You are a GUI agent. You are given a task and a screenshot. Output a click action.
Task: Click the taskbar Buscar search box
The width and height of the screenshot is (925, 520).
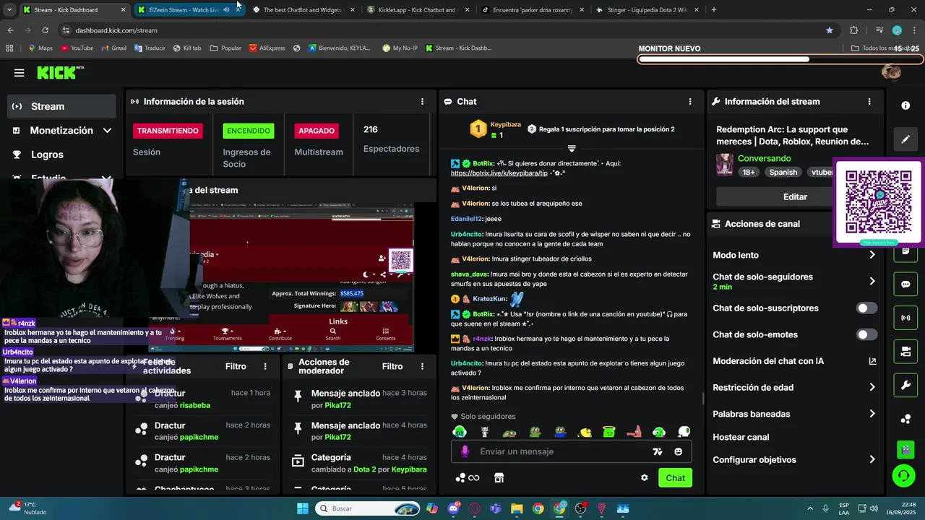pos(367,508)
